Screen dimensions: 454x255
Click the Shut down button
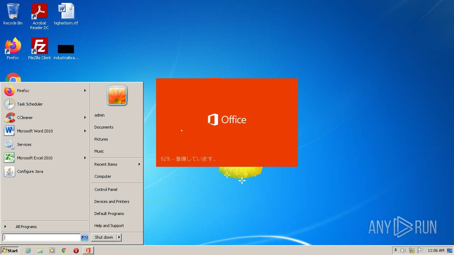tap(104, 237)
